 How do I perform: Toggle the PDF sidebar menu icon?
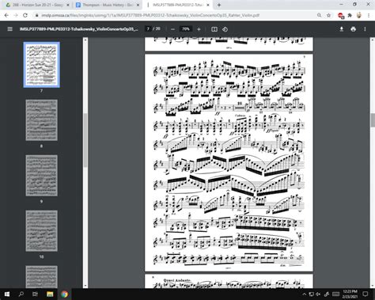coord(9,29)
